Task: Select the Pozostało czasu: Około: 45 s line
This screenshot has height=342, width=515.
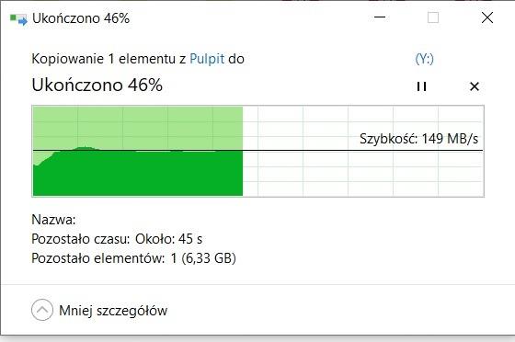Action: [117, 239]
